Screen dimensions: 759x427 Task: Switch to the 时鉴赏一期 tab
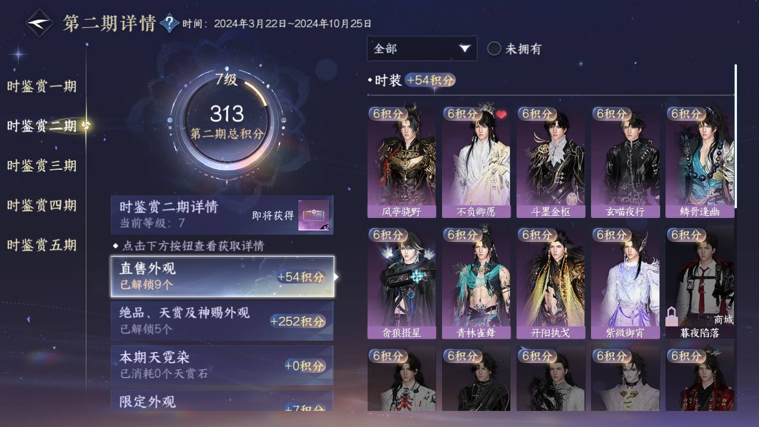click(42, 86)
